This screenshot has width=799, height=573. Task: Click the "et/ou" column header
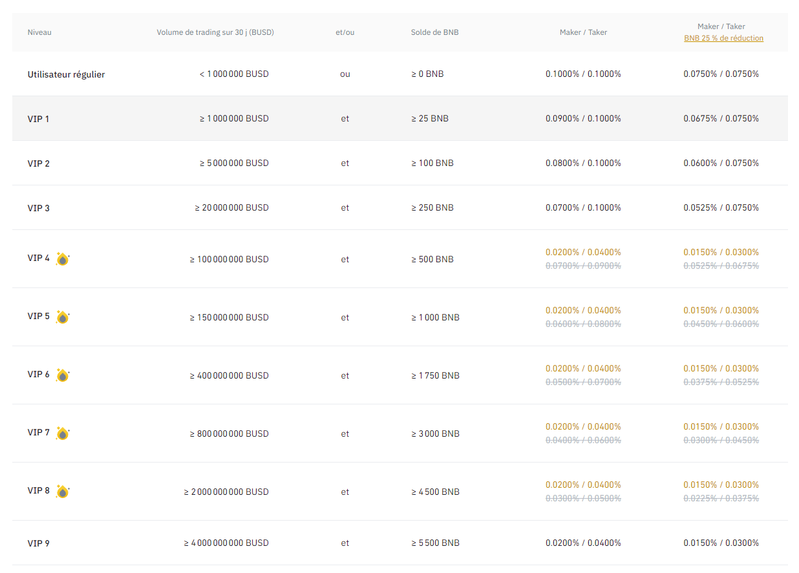tap(345, 32)
